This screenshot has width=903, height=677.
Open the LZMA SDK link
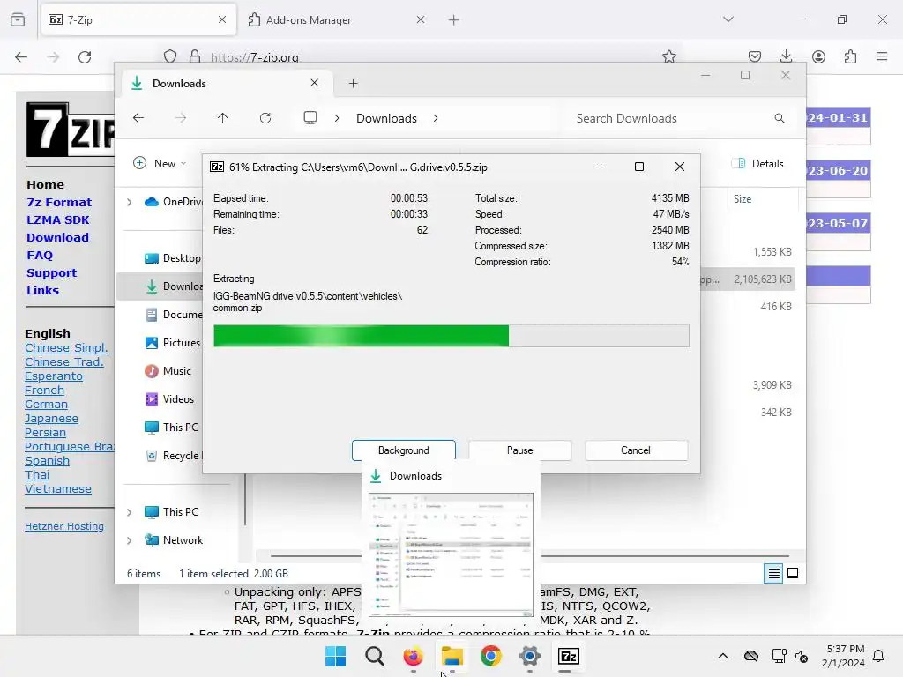click(58, 219)
